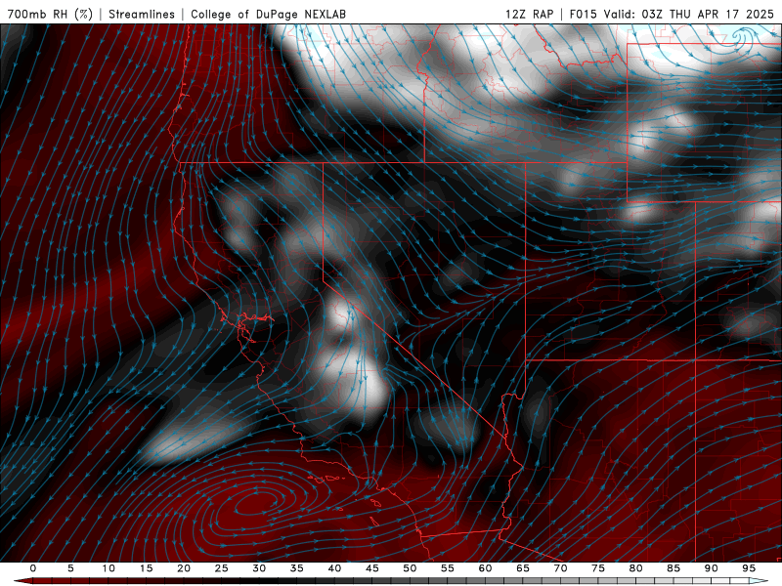Viewport: 782px width, 586px height.
Task: Click the '700mb RH (%)' title text
Action: [50, 14]
